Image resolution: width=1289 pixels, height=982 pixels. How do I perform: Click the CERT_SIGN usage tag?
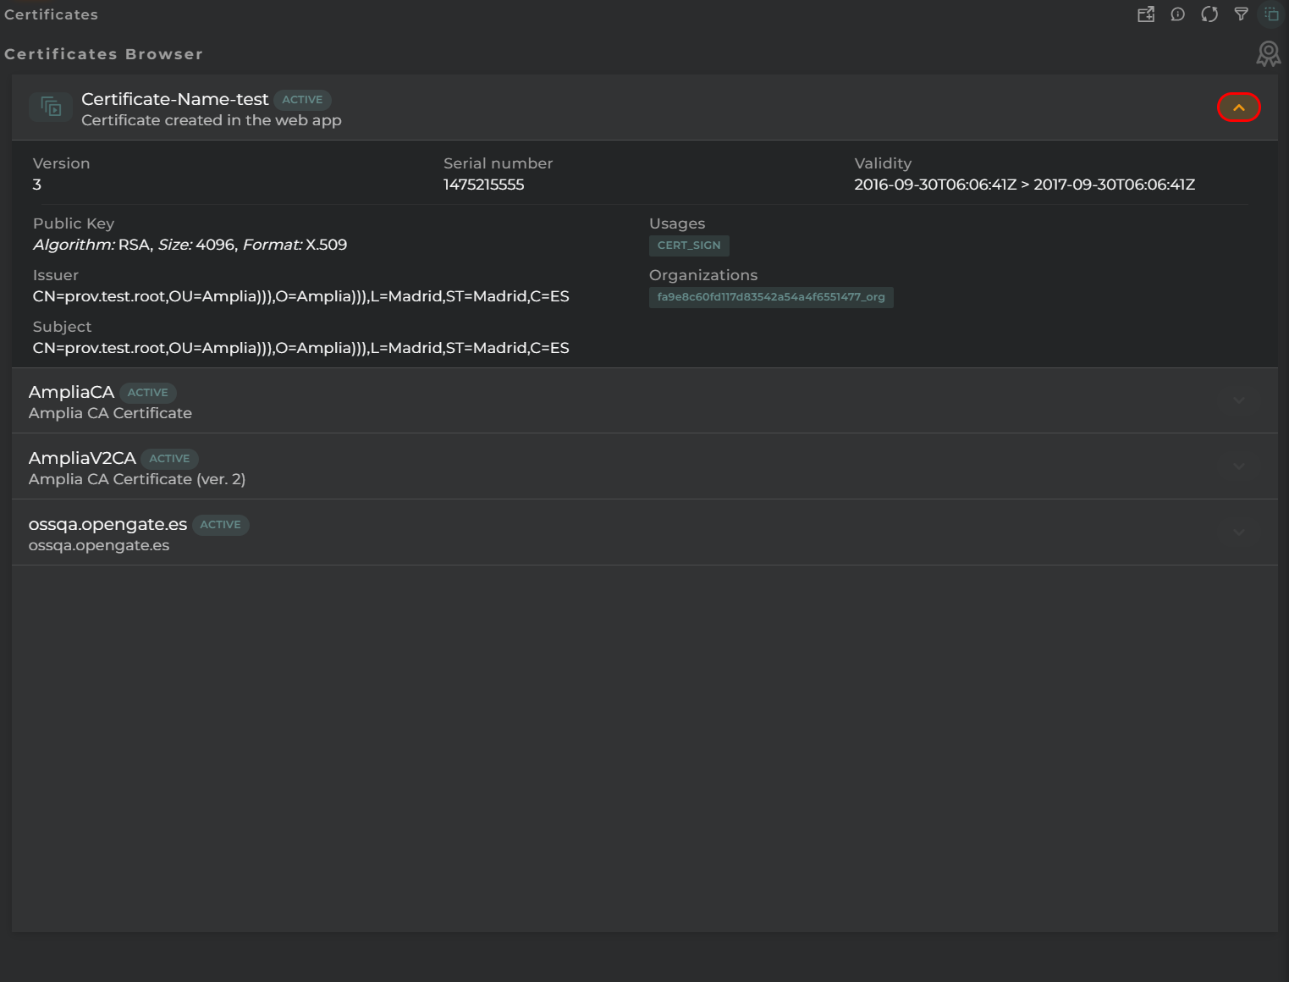pyautogui.click(x=689, y=245)
